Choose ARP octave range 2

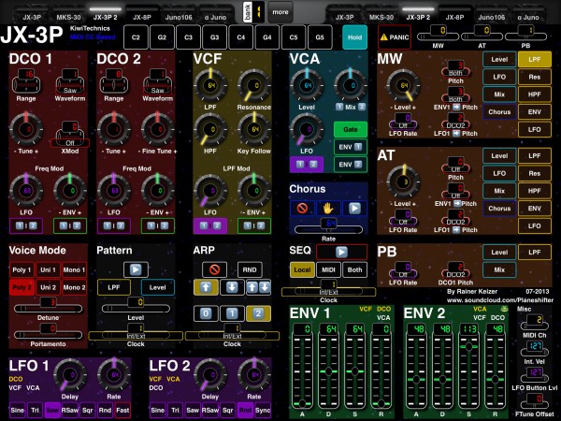click(258, 314)
